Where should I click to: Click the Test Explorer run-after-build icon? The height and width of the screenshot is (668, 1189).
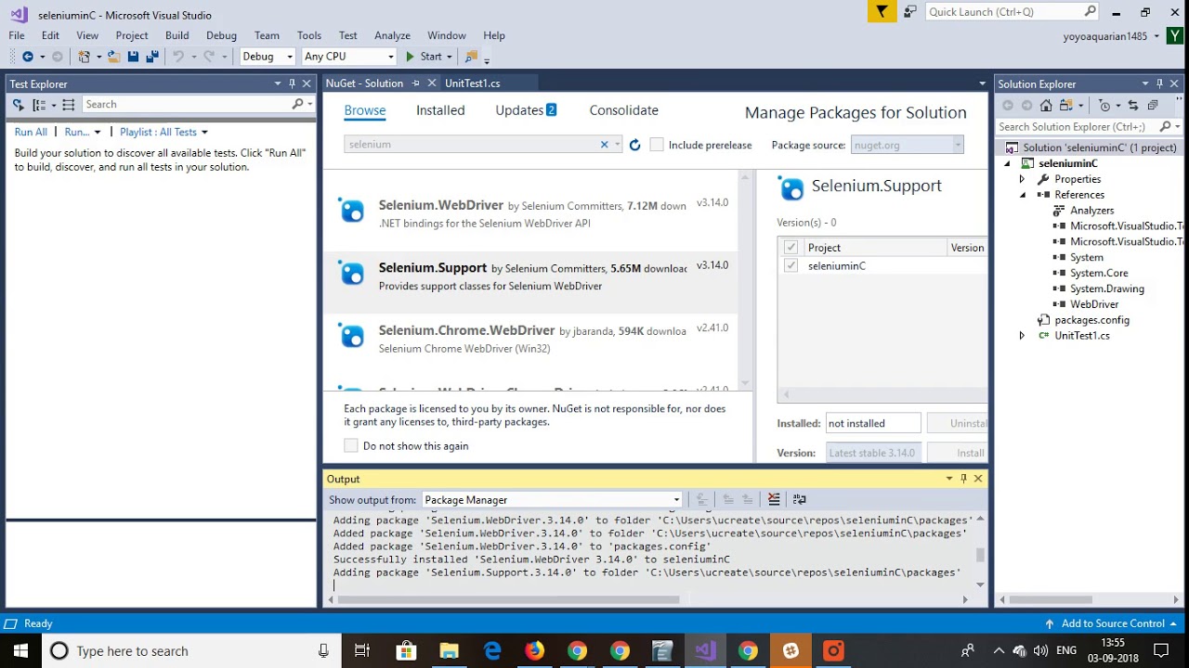point(18,105)
